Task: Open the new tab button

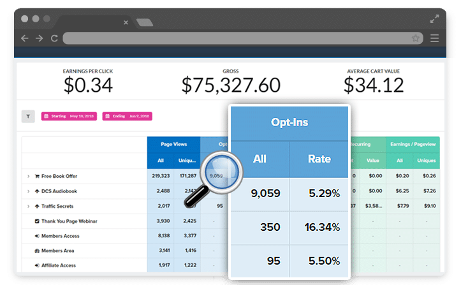Action: (x=144, y=23)
